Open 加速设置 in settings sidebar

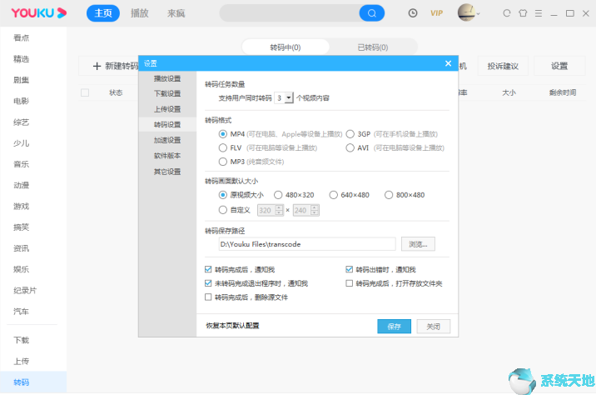(167, 140)
